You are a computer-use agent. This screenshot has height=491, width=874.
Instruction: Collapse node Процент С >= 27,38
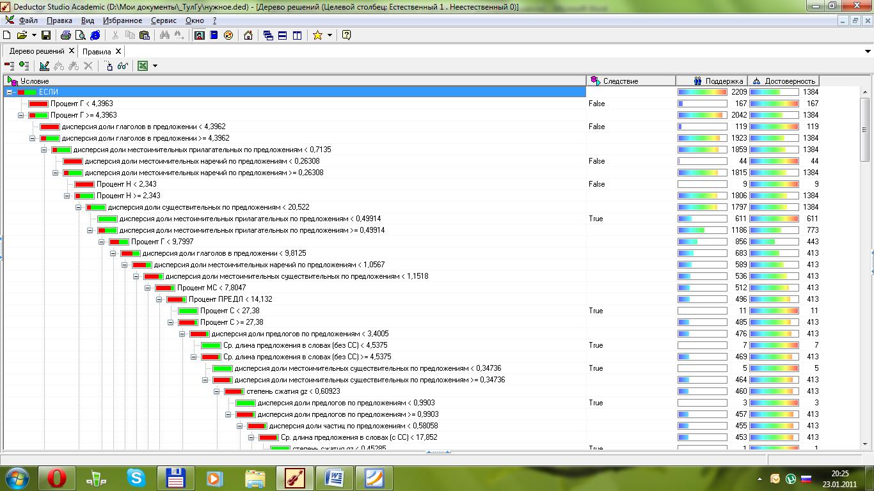171,322
